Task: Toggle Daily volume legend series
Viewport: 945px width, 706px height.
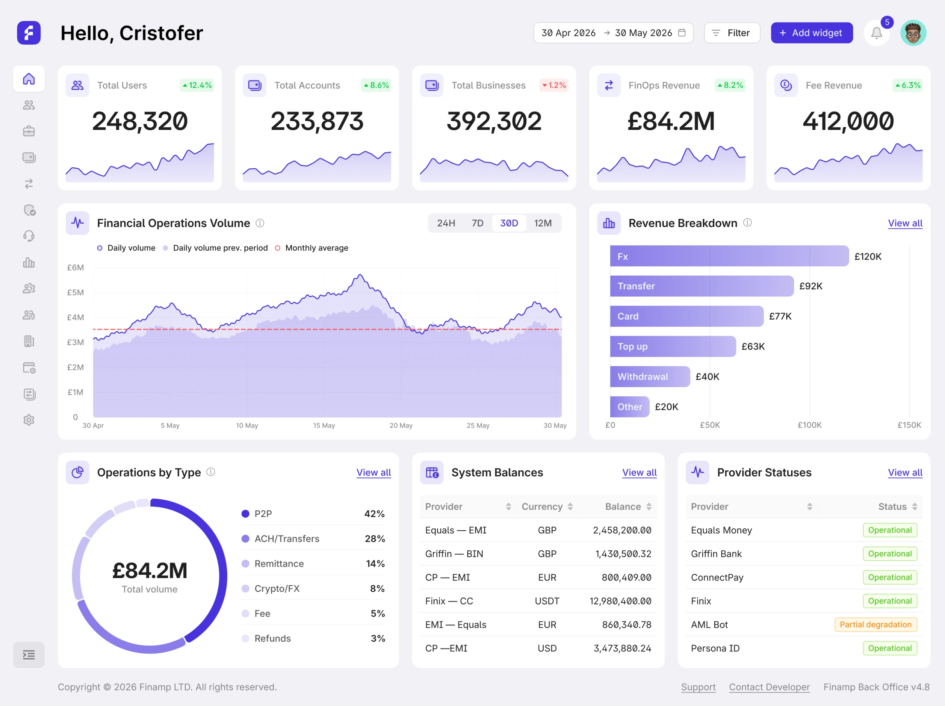Action: tap(127, 248)
